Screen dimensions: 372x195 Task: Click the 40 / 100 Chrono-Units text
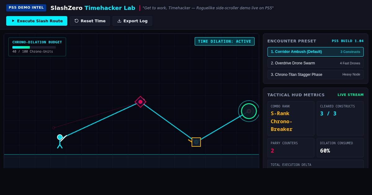click(33, 52)
